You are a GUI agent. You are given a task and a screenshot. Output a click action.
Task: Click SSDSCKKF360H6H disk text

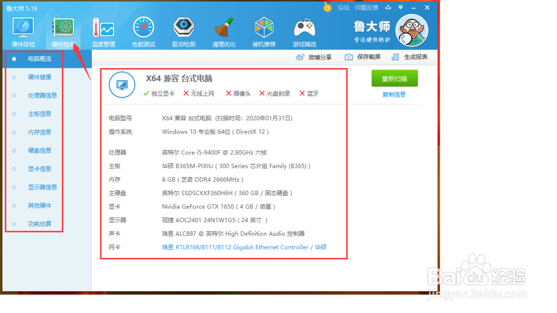pyautogui.click(x=227, y=193)
